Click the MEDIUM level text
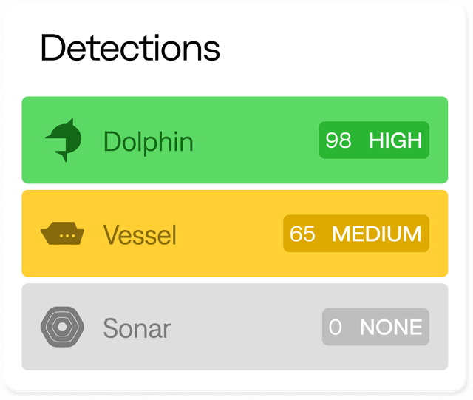 377,234
